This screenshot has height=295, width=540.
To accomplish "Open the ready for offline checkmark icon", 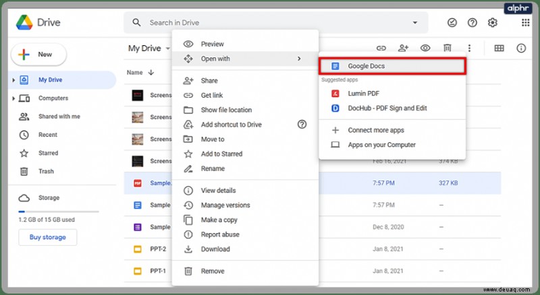I will pyautogui.click(x=452, y=23).
